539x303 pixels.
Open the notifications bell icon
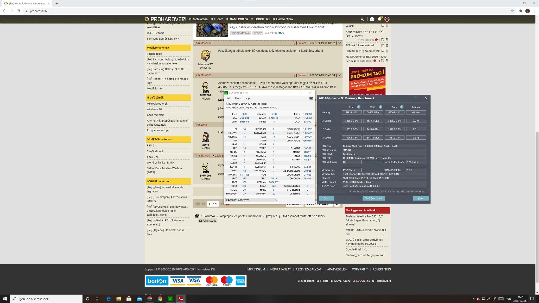pyautogui.click(x=379, y=19)
